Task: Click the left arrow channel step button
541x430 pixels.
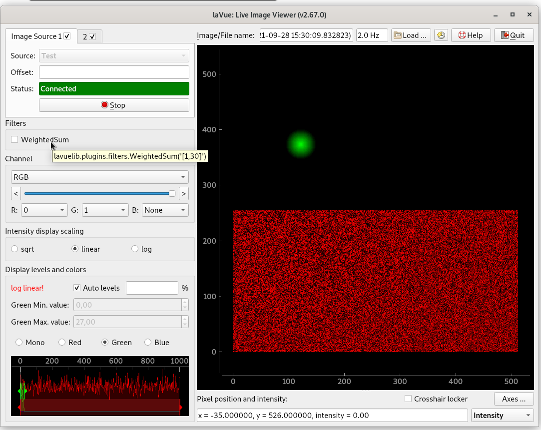Action: (16, 193)
